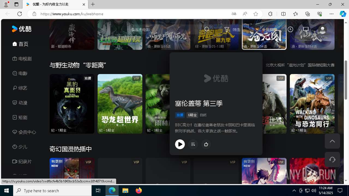
Task: Click the 独播 tag in the popup
Action: coord(180,115)
